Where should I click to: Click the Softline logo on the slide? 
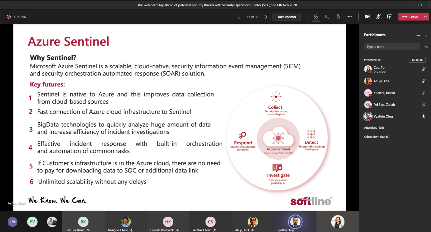pyautogui.click(x=311, y=201)
